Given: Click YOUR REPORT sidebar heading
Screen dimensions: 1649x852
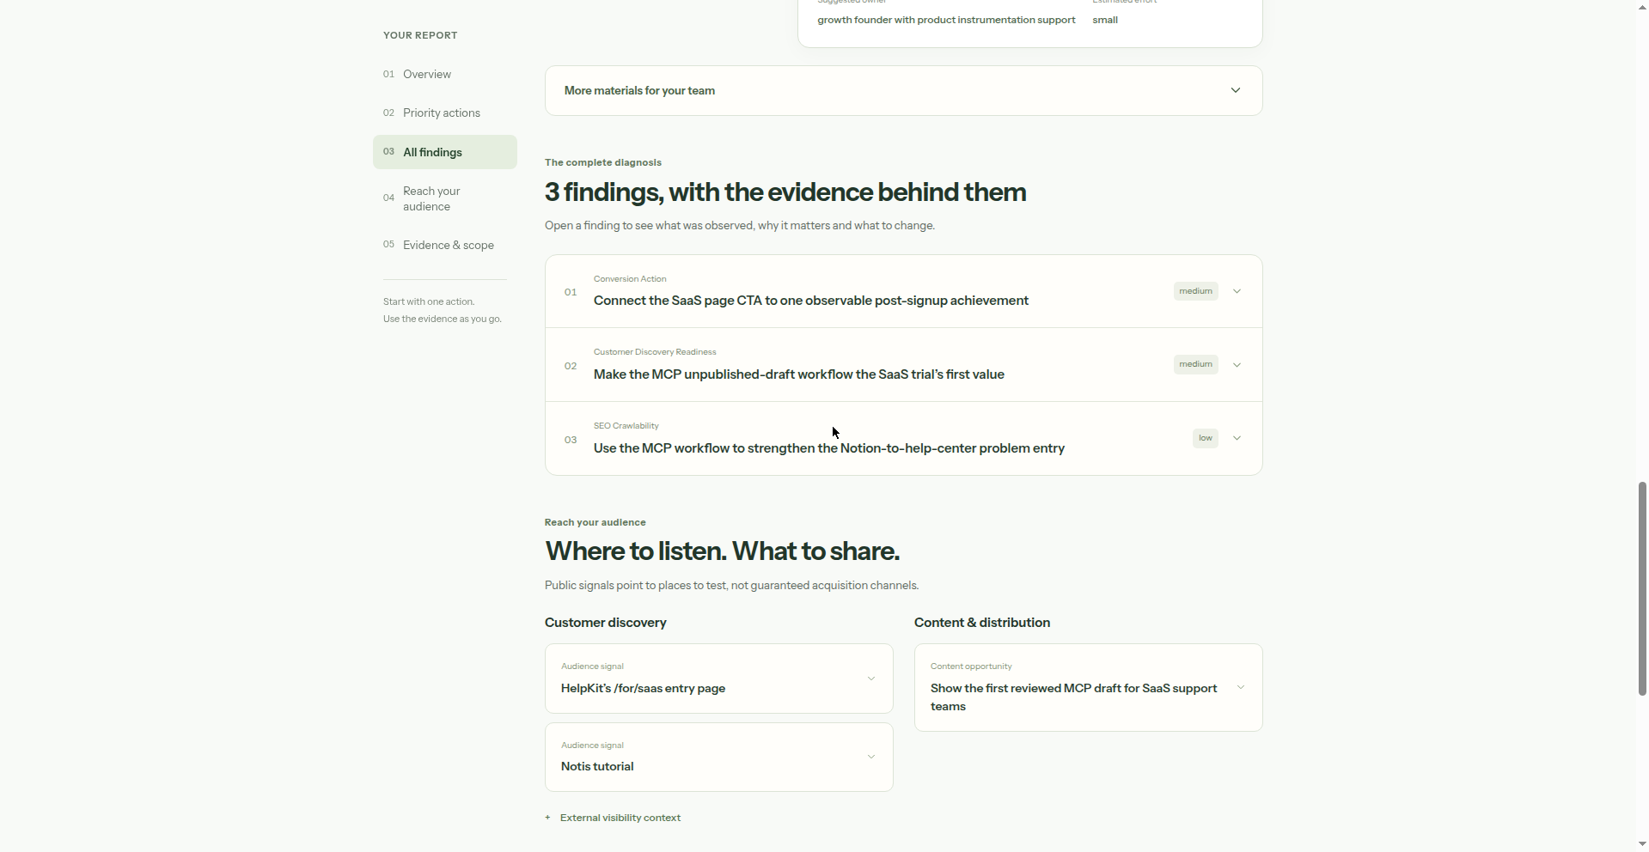Looking at the screenshot, I should pyautogui.click(x=420, y=35).
